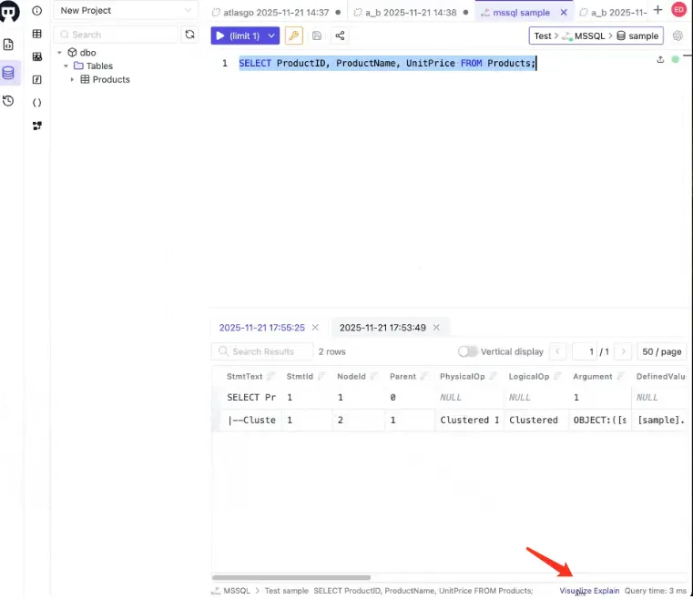
Task: Open the schema diagram icon
Action: (x=37, y=126)
